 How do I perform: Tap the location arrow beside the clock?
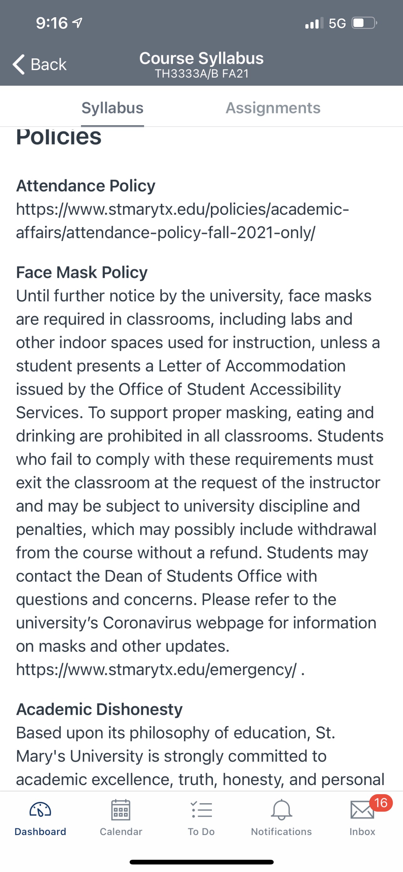point(78,23)
